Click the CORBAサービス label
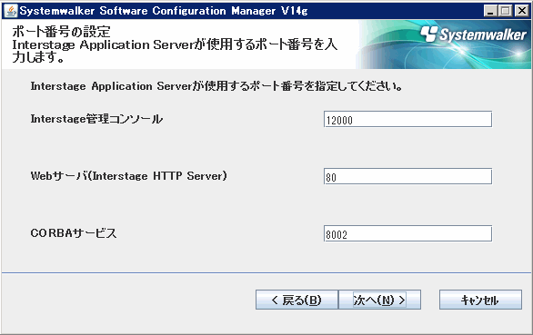This screenshot has width=533, height=335. pos(74,233)
